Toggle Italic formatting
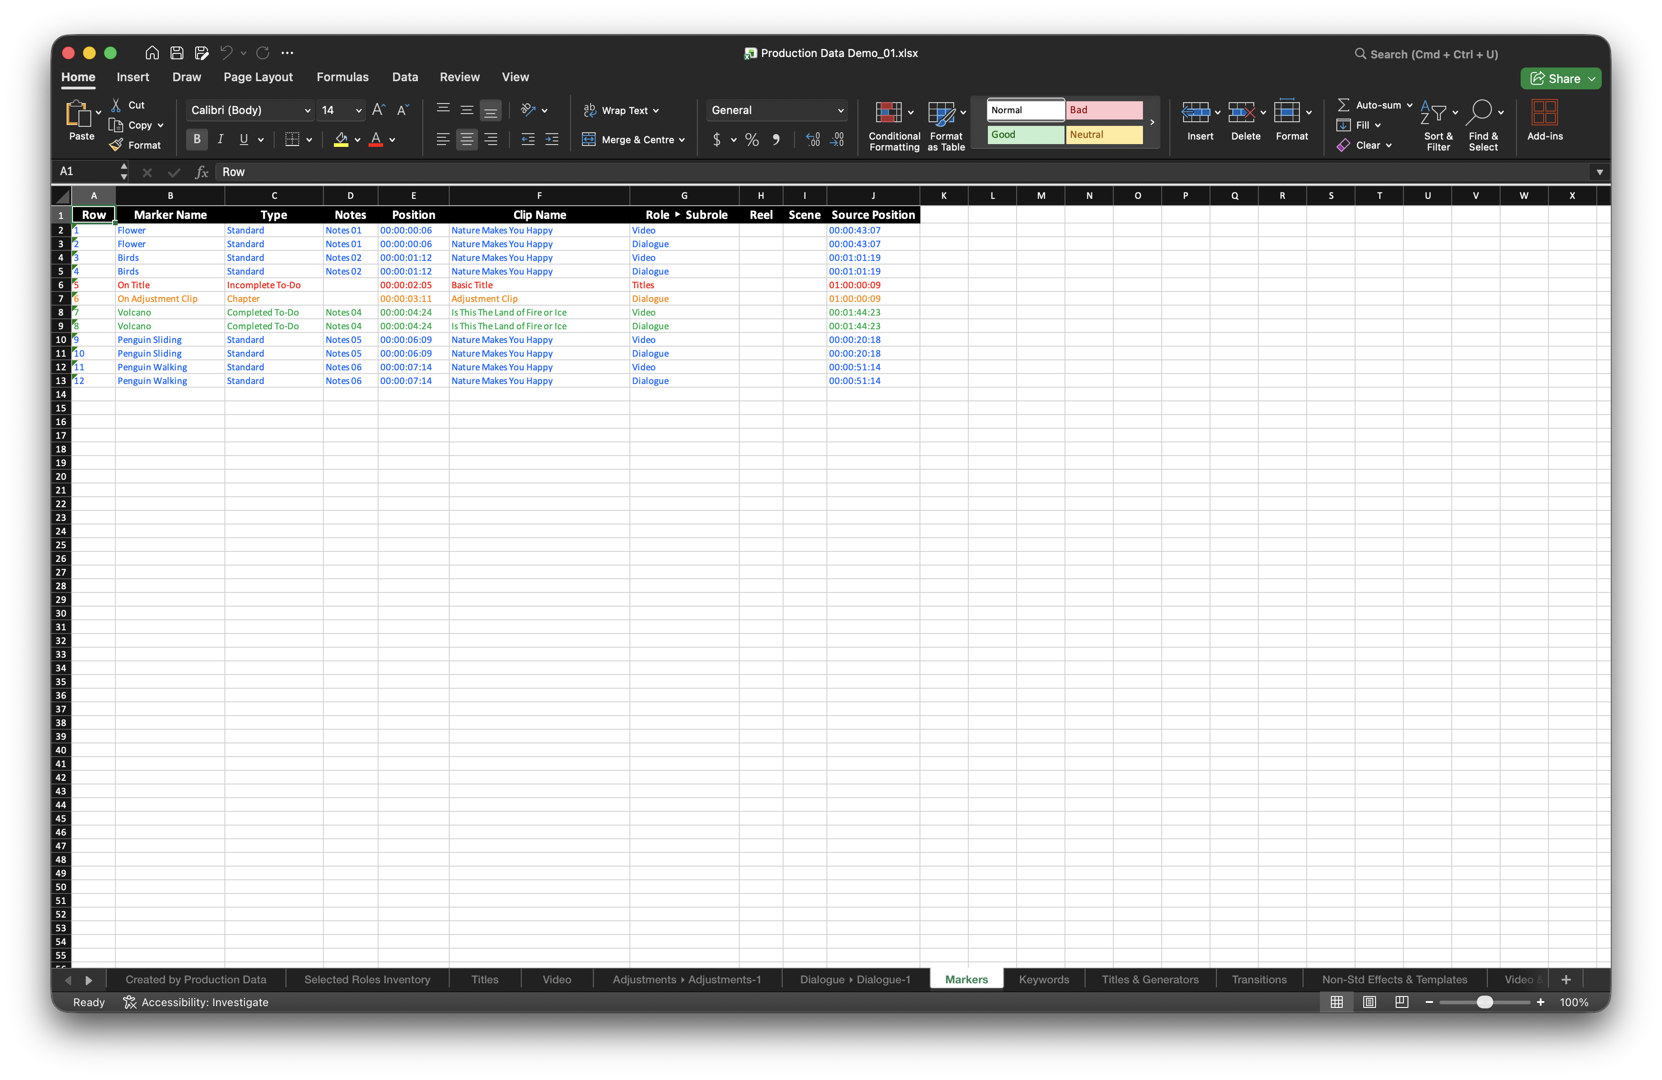The image size is (1662, 1080). (221, 140)
